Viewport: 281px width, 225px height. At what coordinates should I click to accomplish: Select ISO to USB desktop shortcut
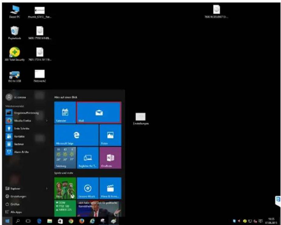click(x=15, y=77)
